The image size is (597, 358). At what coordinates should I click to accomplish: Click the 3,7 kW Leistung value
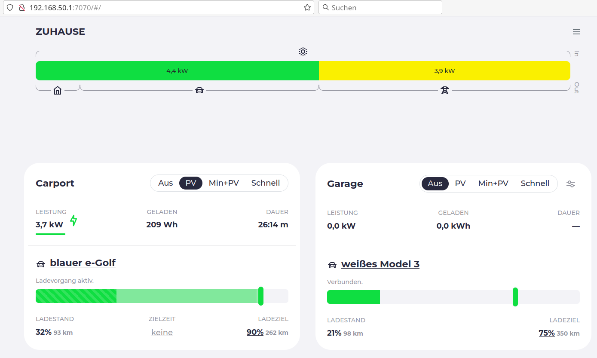[x=49, y=224]
